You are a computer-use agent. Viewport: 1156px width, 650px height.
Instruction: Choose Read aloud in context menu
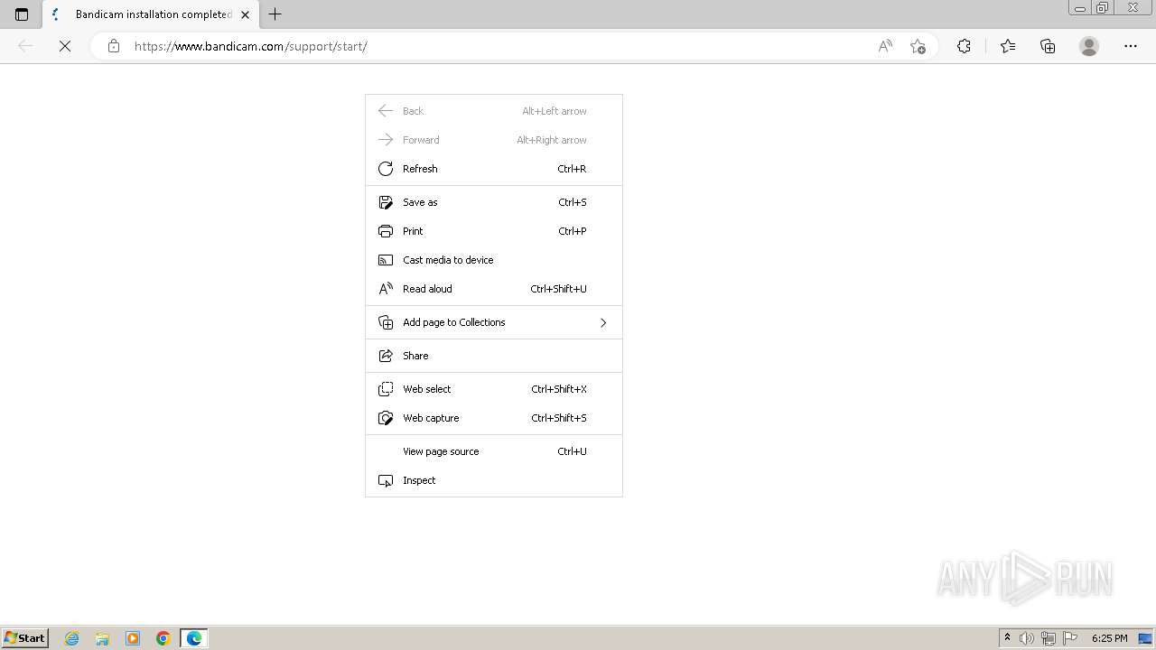(x=494, y=289)
